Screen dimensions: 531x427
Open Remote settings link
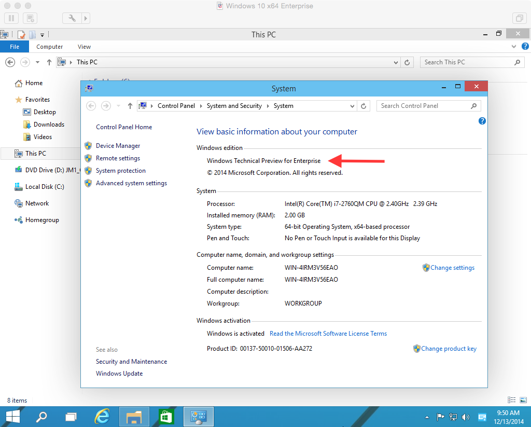click(x=118, y=158)
